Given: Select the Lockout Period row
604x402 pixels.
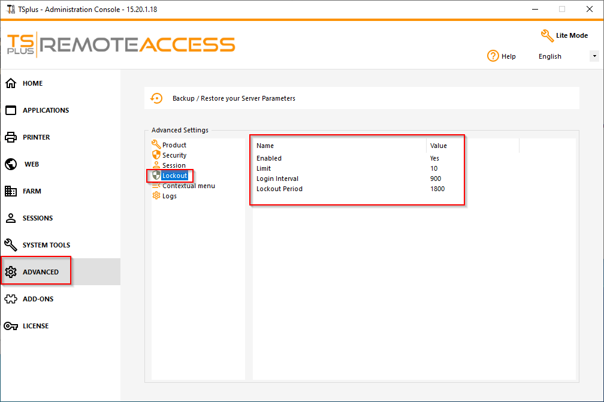Looking at the screenshot, I should [279, 189].
